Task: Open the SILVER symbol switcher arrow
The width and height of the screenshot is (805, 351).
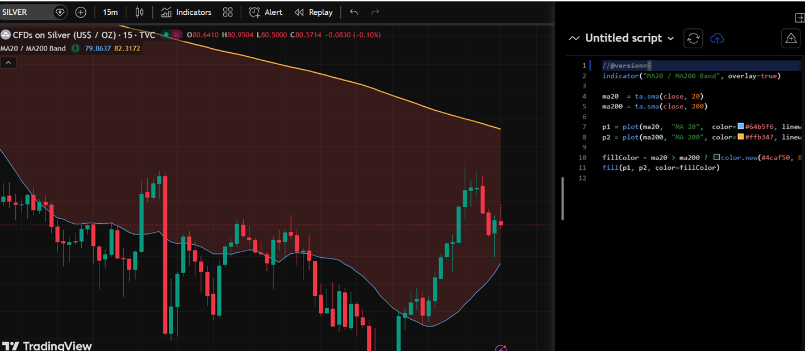Action: coord(59,12)
